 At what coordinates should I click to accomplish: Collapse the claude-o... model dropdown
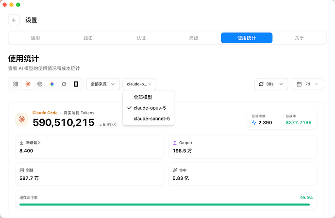139,84
